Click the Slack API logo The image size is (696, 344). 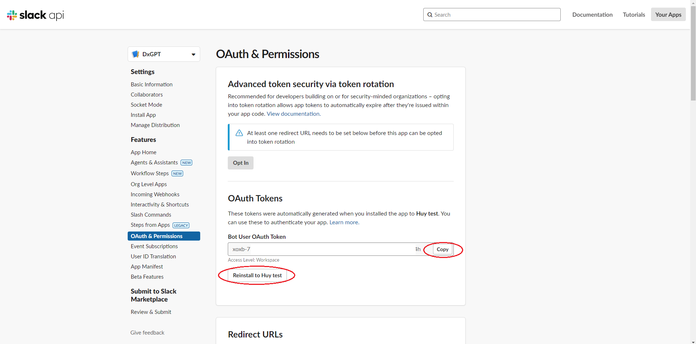(35, 15)
